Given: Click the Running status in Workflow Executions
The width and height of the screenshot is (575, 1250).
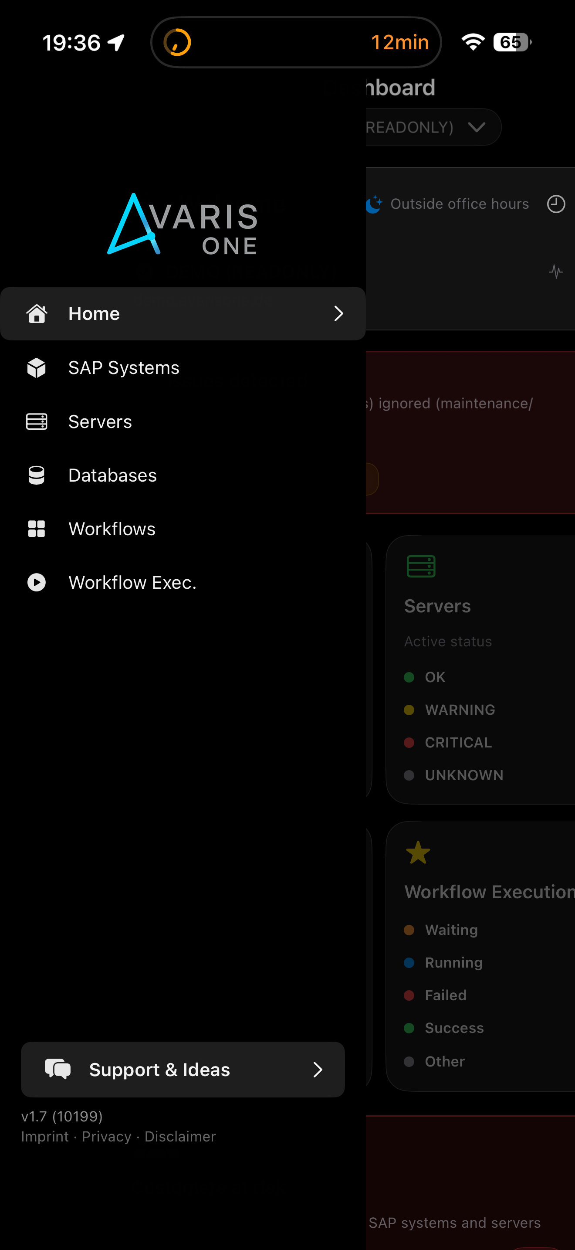Looking at the screenshot, I should [443, 962].
